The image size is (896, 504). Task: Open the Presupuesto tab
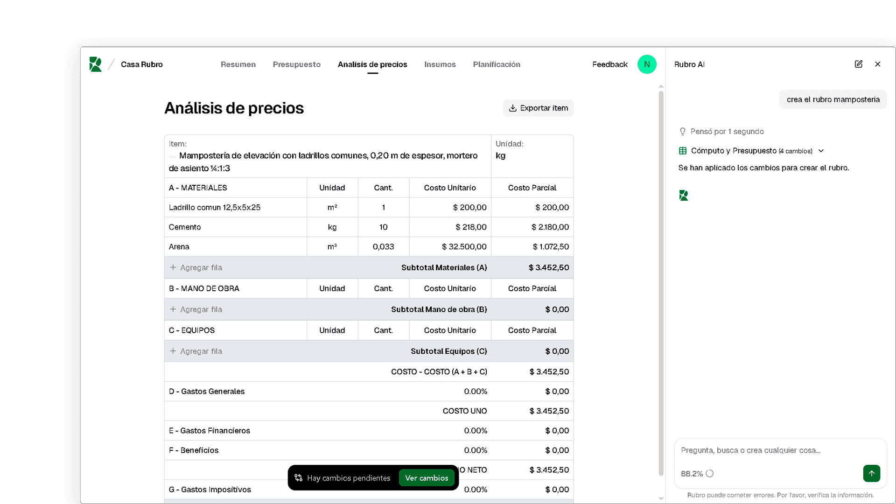coord(296,64)
